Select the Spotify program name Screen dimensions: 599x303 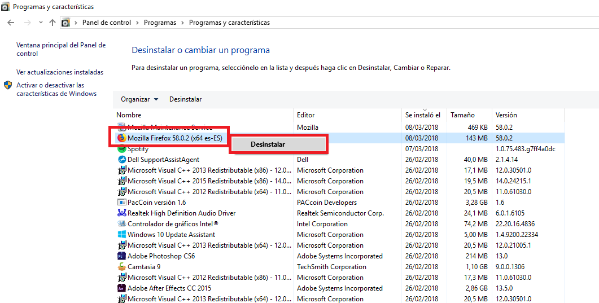138,149
